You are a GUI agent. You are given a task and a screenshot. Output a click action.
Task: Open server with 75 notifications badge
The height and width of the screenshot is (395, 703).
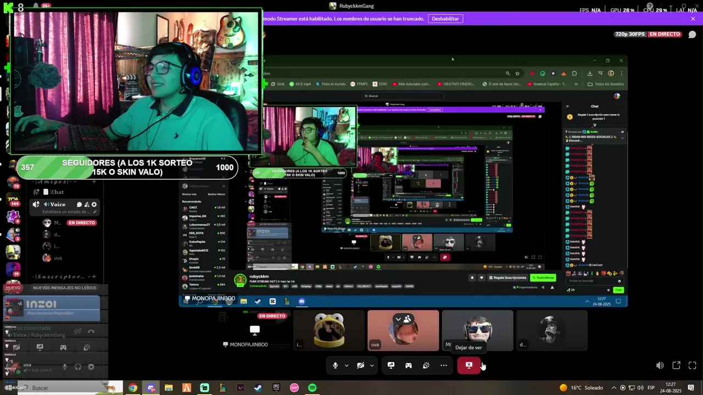tap(13, 182)
